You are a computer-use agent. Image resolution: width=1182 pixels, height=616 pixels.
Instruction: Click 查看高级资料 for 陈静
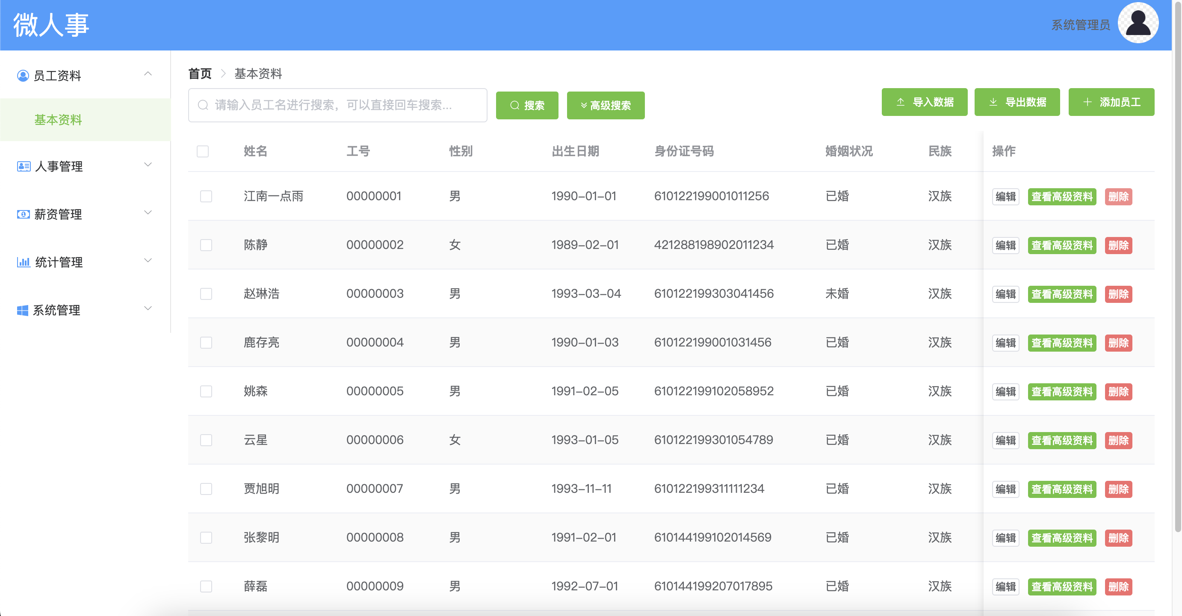(1062, 245)
